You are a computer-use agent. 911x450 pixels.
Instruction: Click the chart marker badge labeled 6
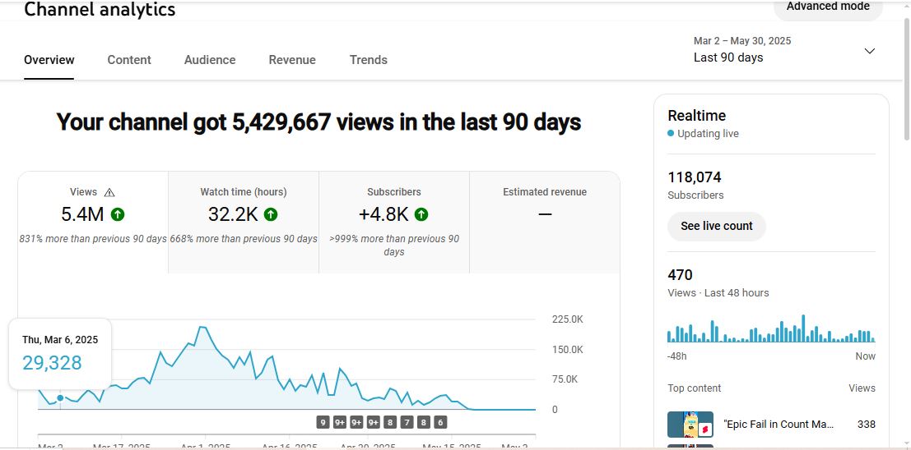tap(441, 422)
